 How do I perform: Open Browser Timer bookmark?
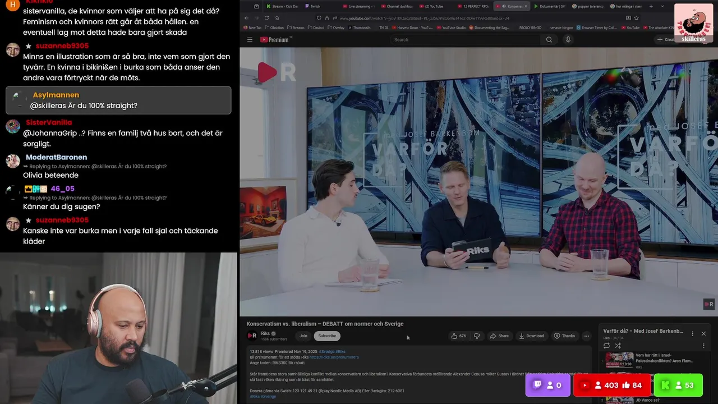(596, 27)
